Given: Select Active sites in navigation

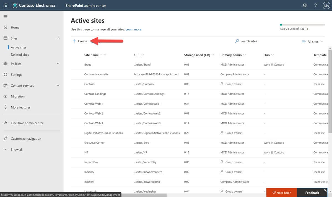Looking at the screenshot, I should coord(19,47).
